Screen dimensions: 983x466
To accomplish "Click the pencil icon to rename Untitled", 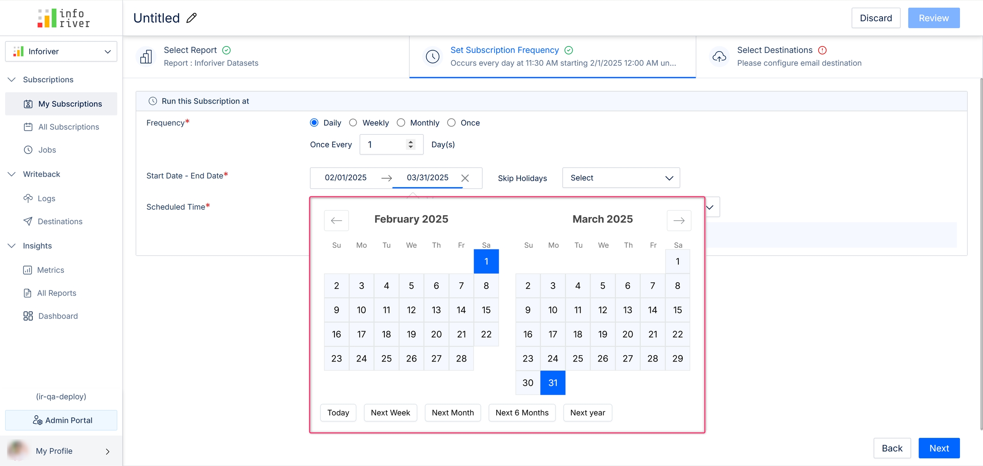I will [192, 18].
